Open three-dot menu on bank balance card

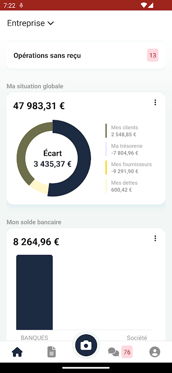point(155,238)
